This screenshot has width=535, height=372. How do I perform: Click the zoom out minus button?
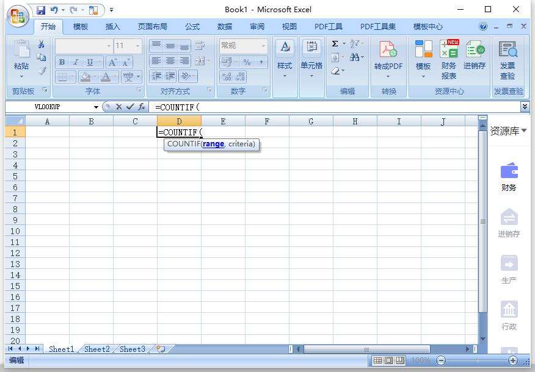point(441,360)
